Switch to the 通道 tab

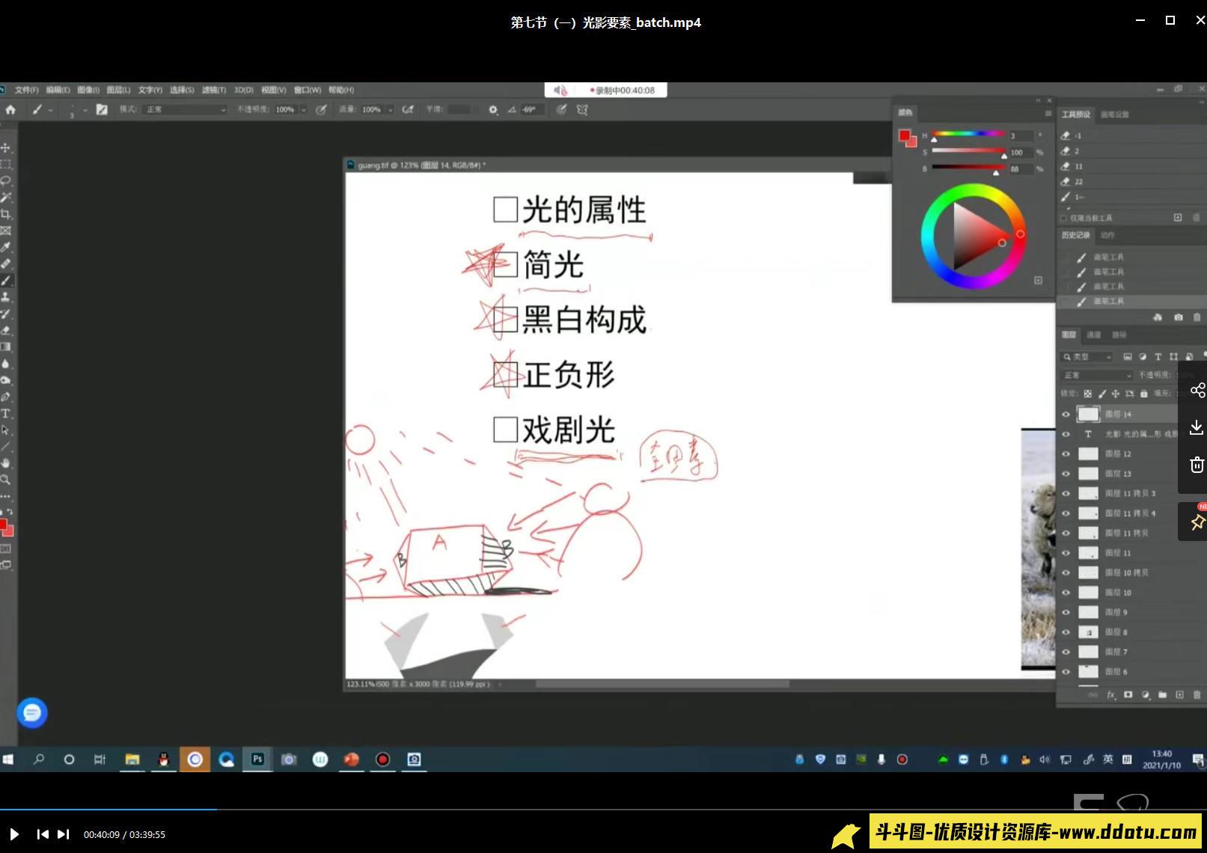tap(1094, 334)
